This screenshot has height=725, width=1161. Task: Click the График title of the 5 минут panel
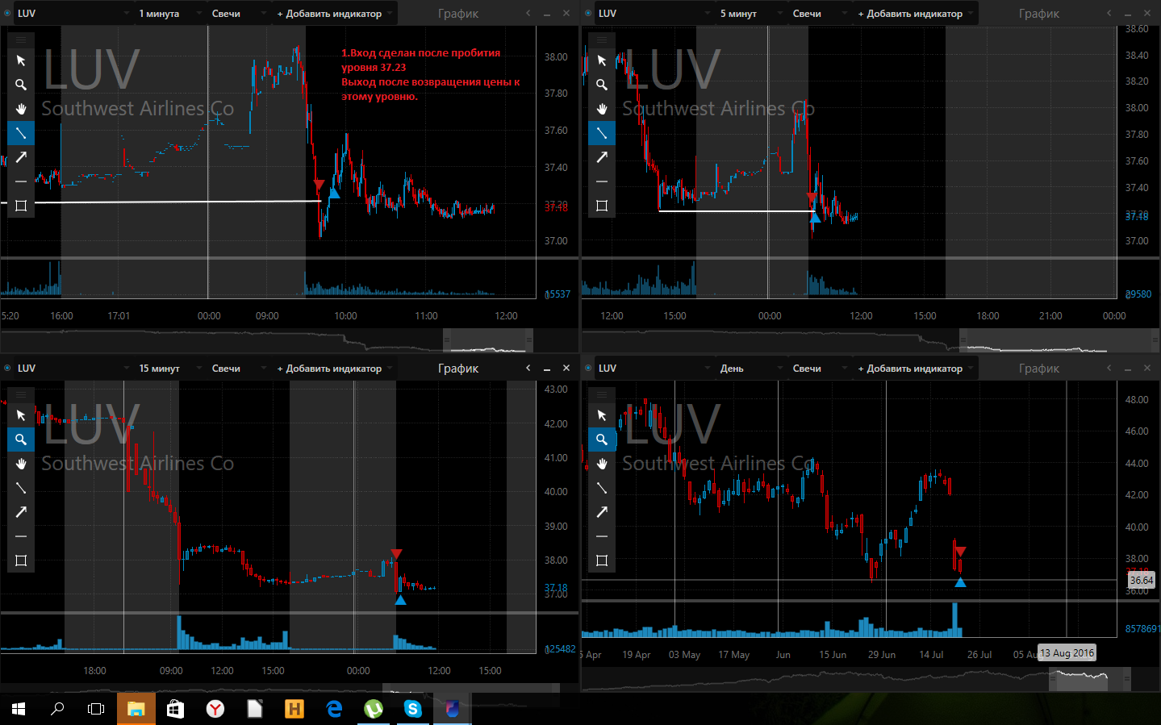(x=1039, y=14)
